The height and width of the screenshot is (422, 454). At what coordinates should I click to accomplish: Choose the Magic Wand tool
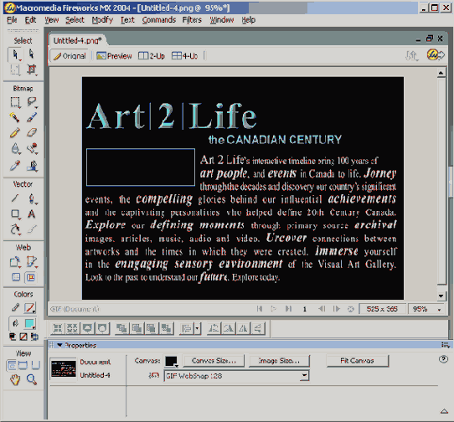tap(15, 117)
